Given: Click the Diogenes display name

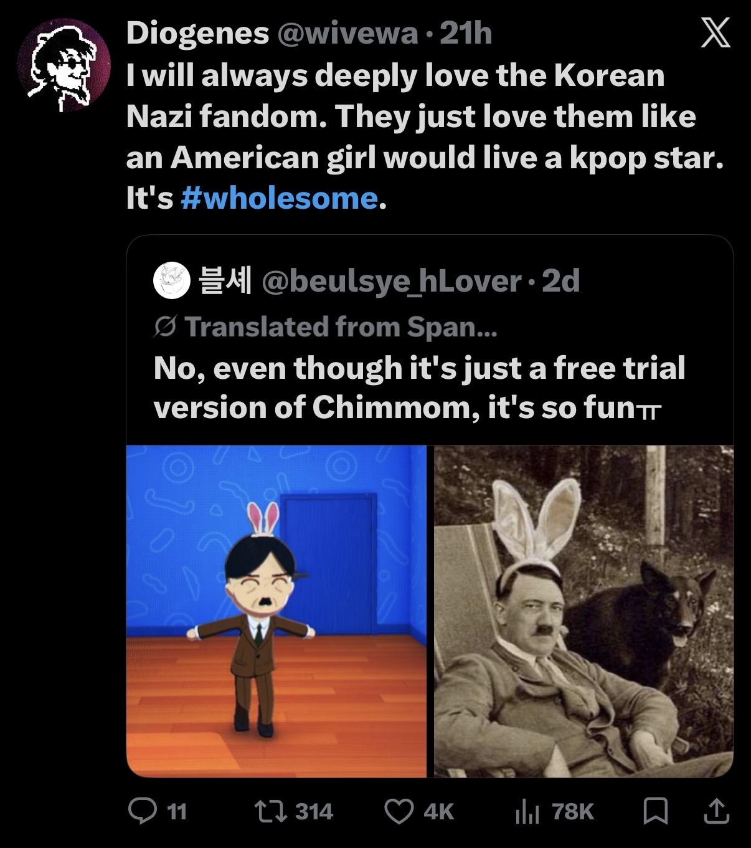Looking at the screenshot, I should [197, 34].
